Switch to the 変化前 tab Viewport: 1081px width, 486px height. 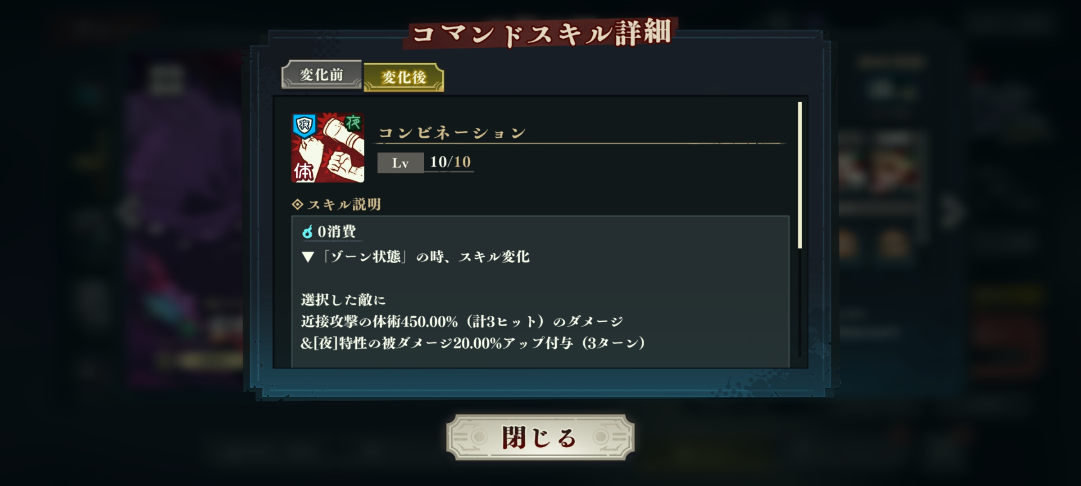pos(322,75)
